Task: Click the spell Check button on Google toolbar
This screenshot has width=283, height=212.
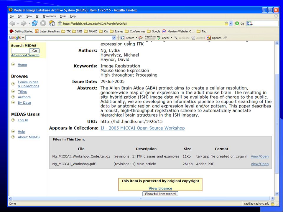Action: click(163, 38)
